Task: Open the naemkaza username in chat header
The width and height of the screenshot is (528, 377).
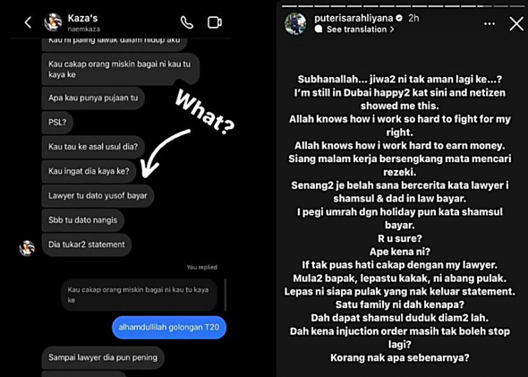Action: tap(84, 30)
